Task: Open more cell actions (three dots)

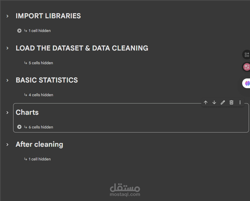Action: tap(240, 102)
